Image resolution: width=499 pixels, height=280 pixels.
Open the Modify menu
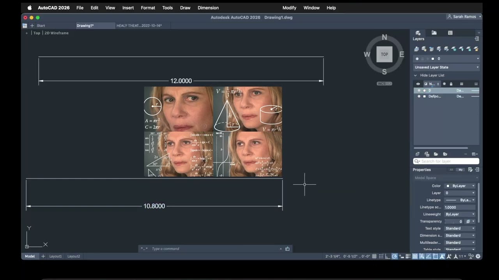click(x=289, y=8)
